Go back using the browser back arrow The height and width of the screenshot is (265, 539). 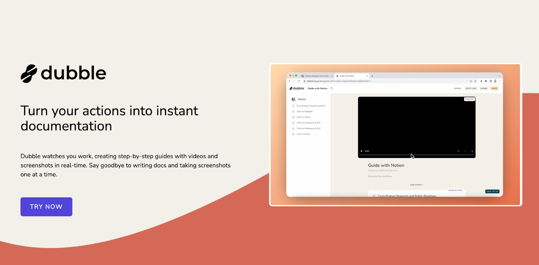click(x=289, y=81)
